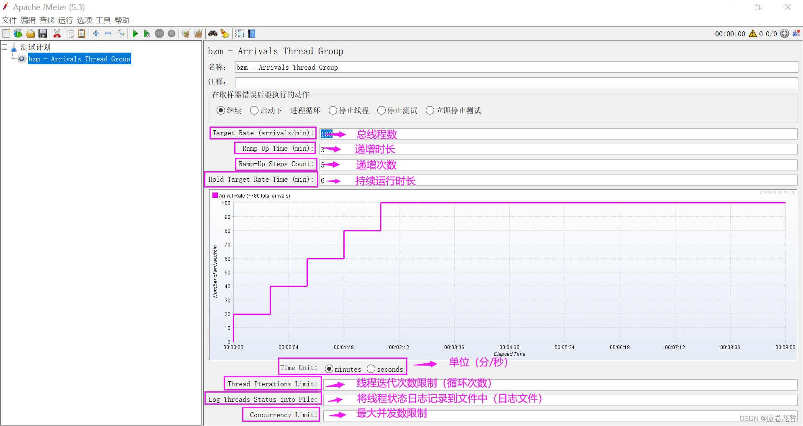Open the 工具 menu
This screenshot has height=426, width=803.
[103, 20]
